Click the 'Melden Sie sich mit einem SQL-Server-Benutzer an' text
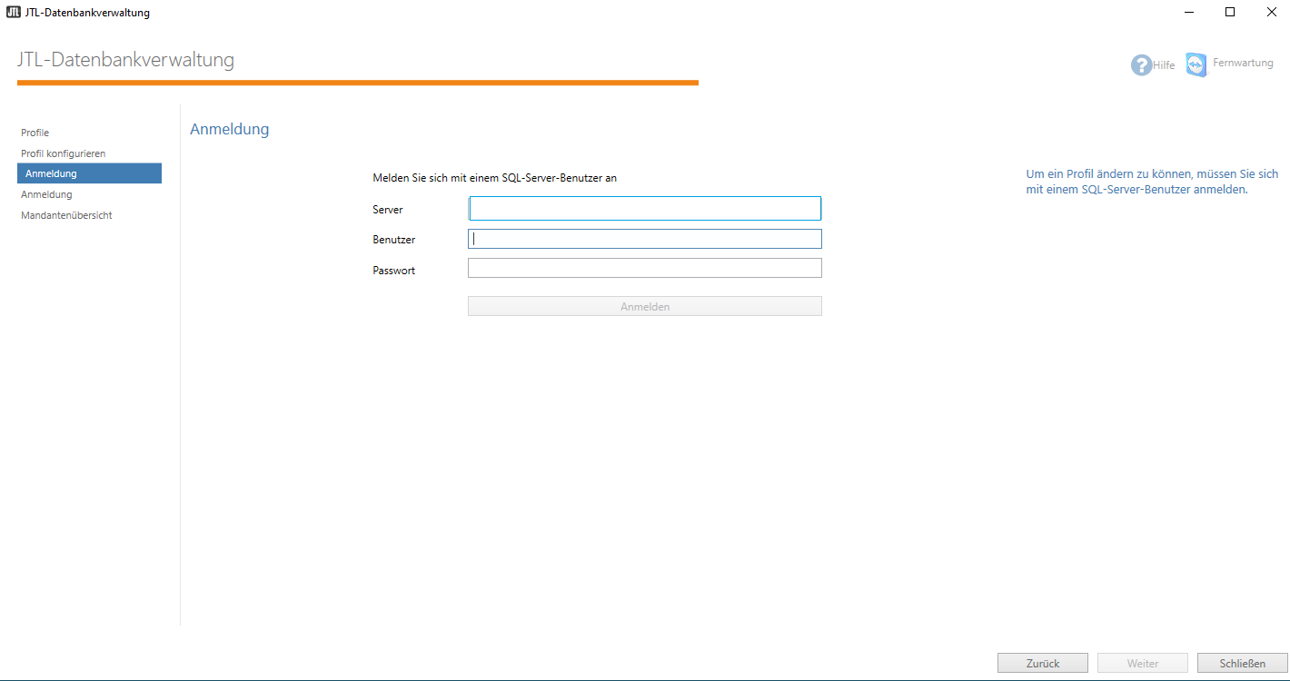The image size is (1290, 681). coord(495,178)
